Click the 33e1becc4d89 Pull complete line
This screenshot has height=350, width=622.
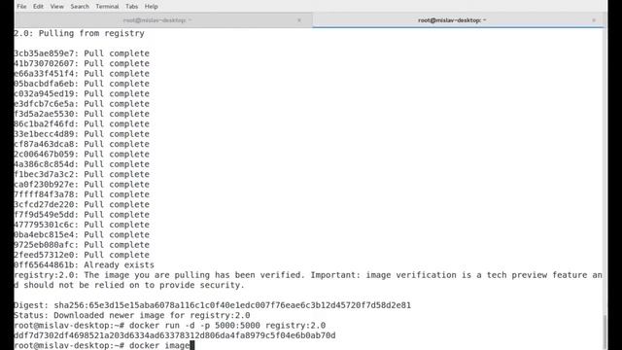pos(82,134)
